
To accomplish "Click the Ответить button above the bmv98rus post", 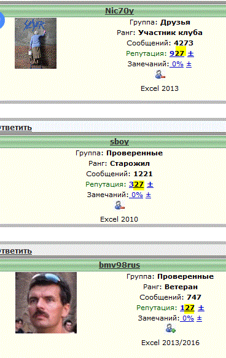I will click(15, 251).
